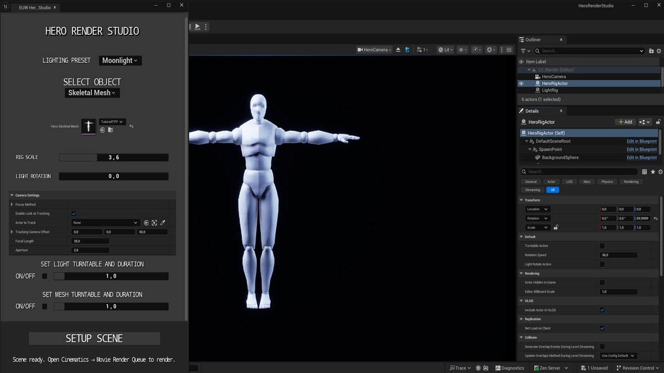The width and height of the screenshot is (664, 373).
Task: Toggle the Details panel lock icon
Action: point(658,122)
